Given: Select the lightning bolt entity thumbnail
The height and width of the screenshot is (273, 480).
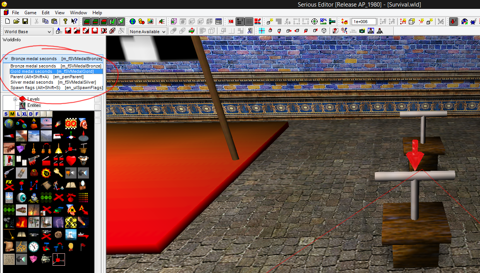Looking at the screenshot, I should tap(58, 222).
